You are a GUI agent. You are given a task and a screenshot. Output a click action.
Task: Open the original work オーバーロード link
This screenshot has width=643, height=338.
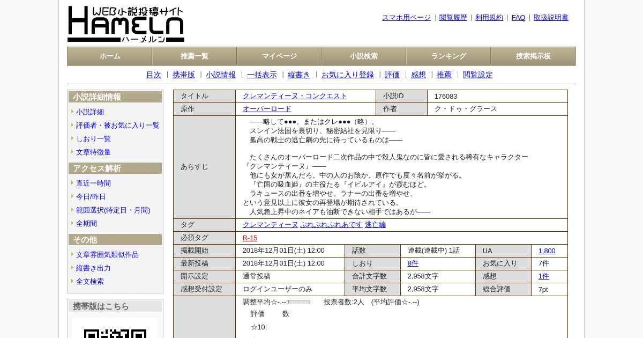tap(267, 109)
